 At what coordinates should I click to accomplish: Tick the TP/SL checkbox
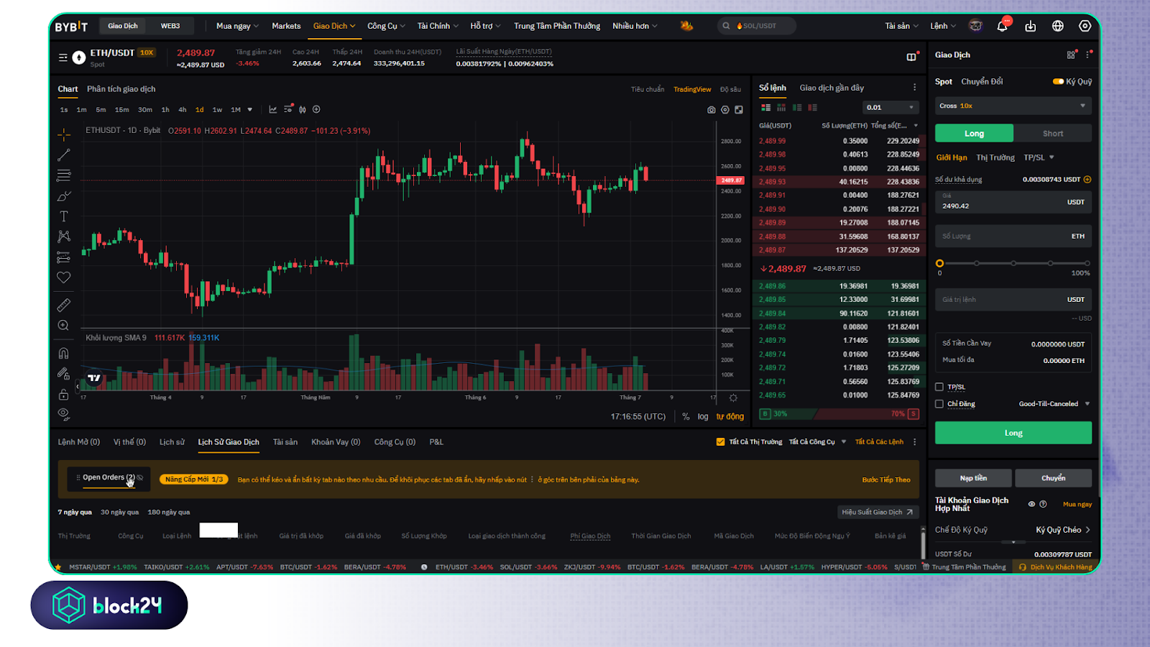pyautogui.click(x=939, y=387)
